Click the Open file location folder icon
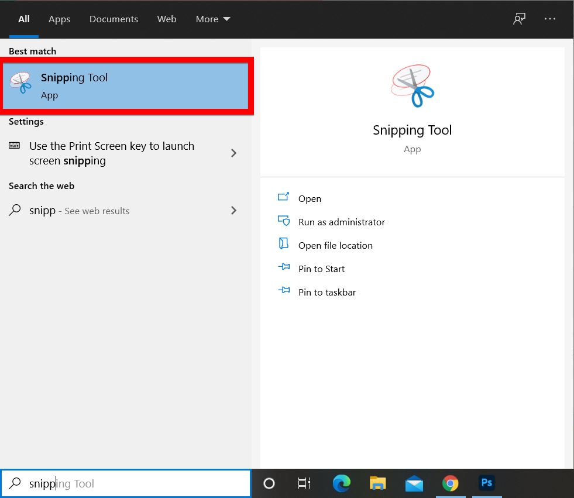This screenshot has width=574, height=498. point(284,243)
